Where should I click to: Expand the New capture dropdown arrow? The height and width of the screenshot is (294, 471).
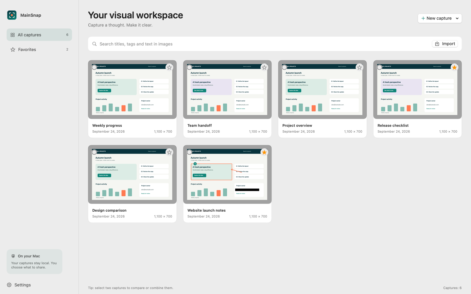(x=457, y=18)
